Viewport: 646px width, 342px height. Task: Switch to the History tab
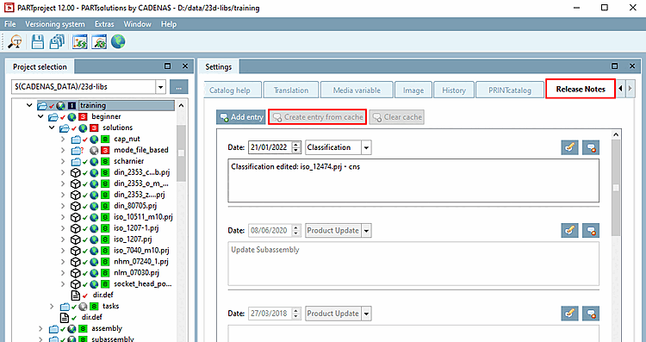(x=454, y=90)
